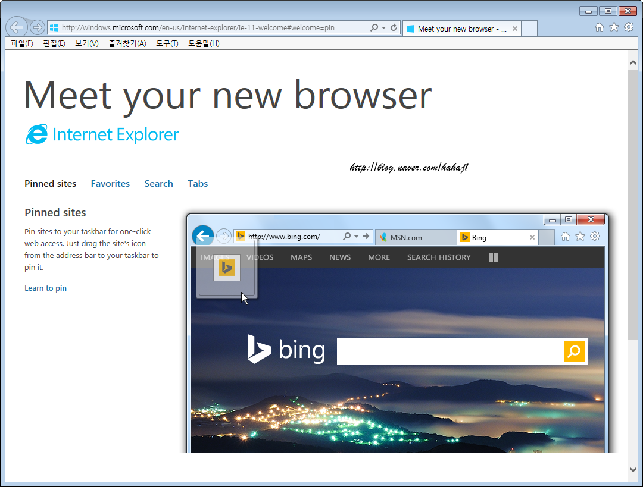The image size is (643, 487).
Task: Click the browser Forward arrow button
Action: coord(38,27)
